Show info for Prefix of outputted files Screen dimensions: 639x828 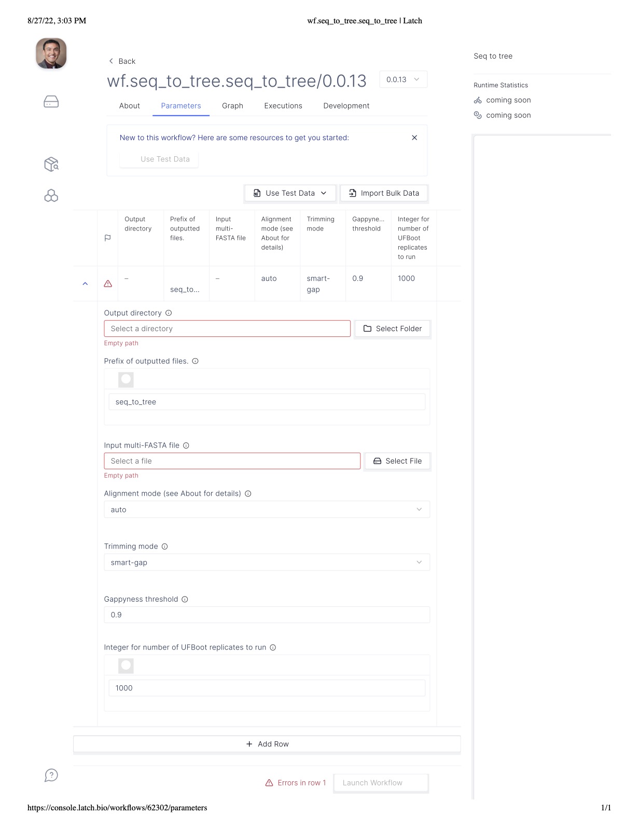coord(196,361)
